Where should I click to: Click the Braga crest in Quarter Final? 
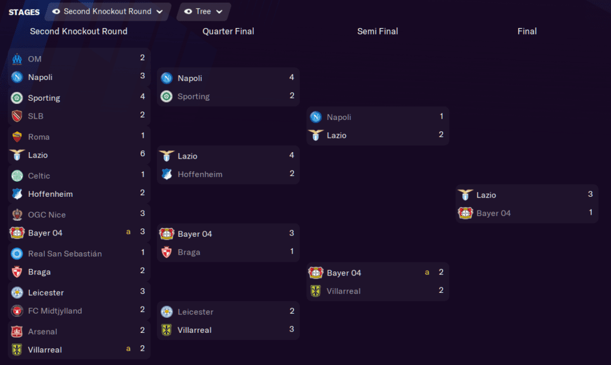[x=166, y=252]
